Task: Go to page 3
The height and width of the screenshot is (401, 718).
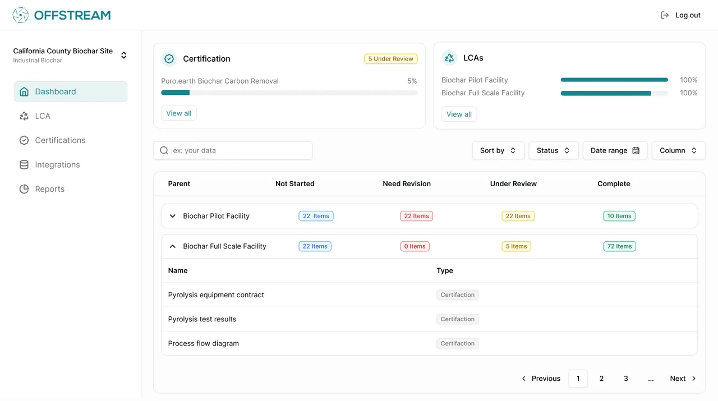Action: (x=626, y=379)
